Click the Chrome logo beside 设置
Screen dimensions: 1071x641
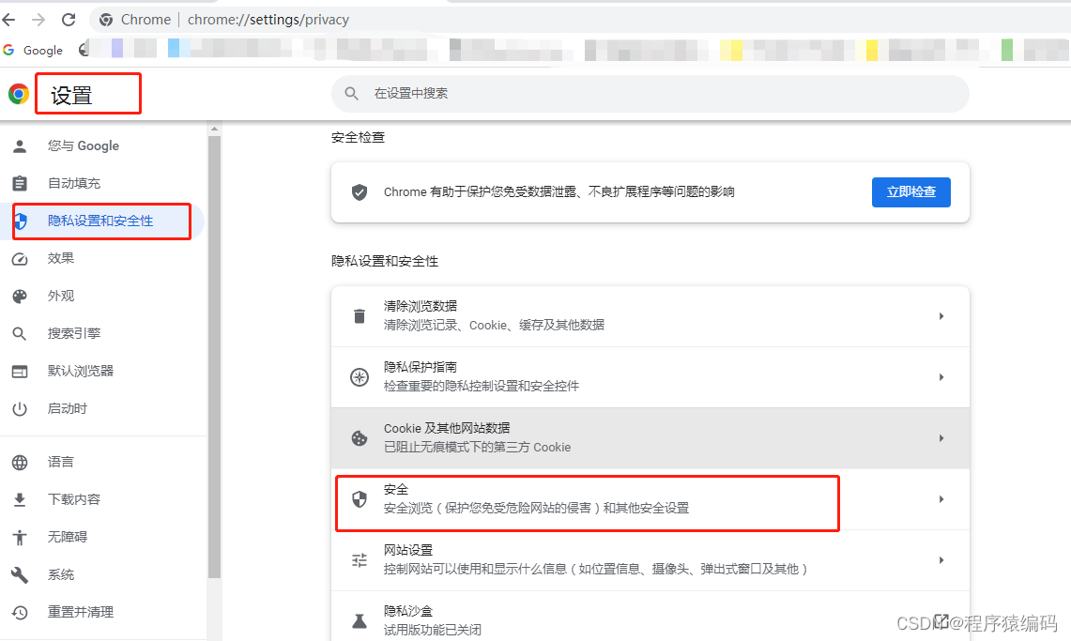click(x=19, y=94)
